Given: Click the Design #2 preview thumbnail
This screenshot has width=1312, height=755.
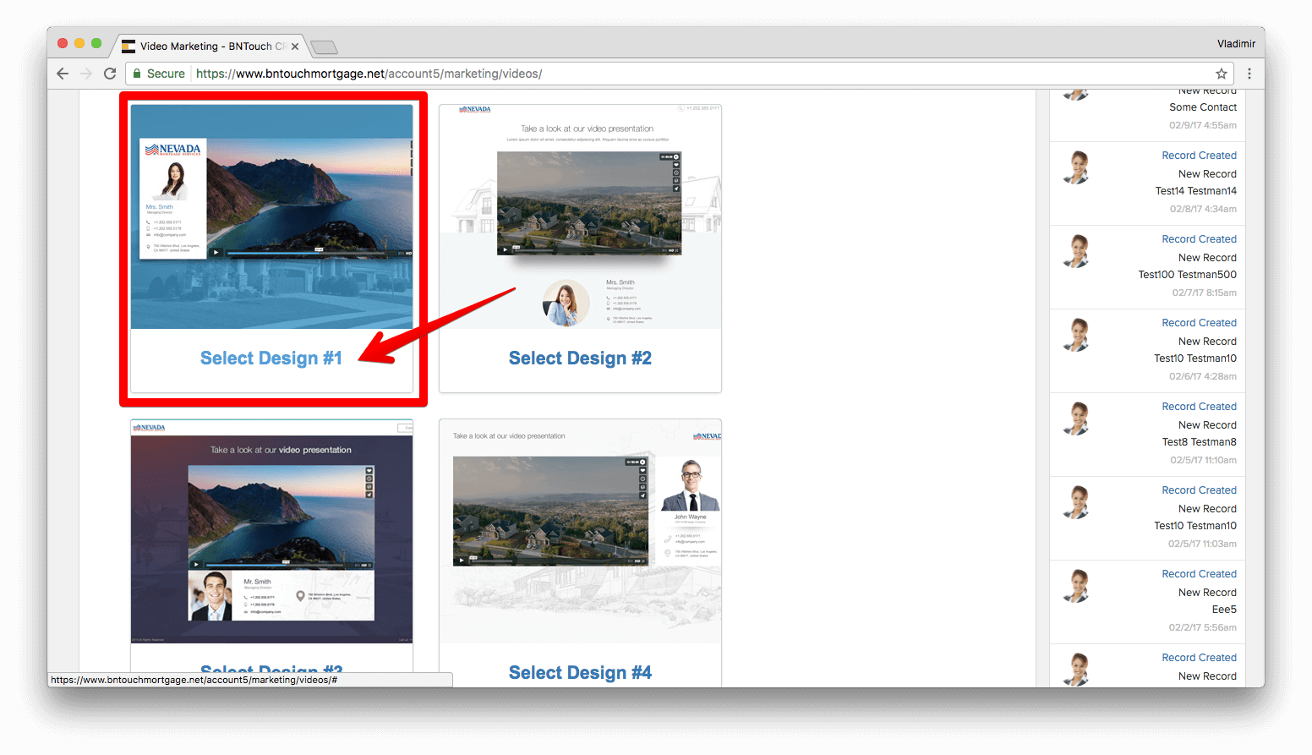Looking at the screenshot, I should (x=580, y=216).
